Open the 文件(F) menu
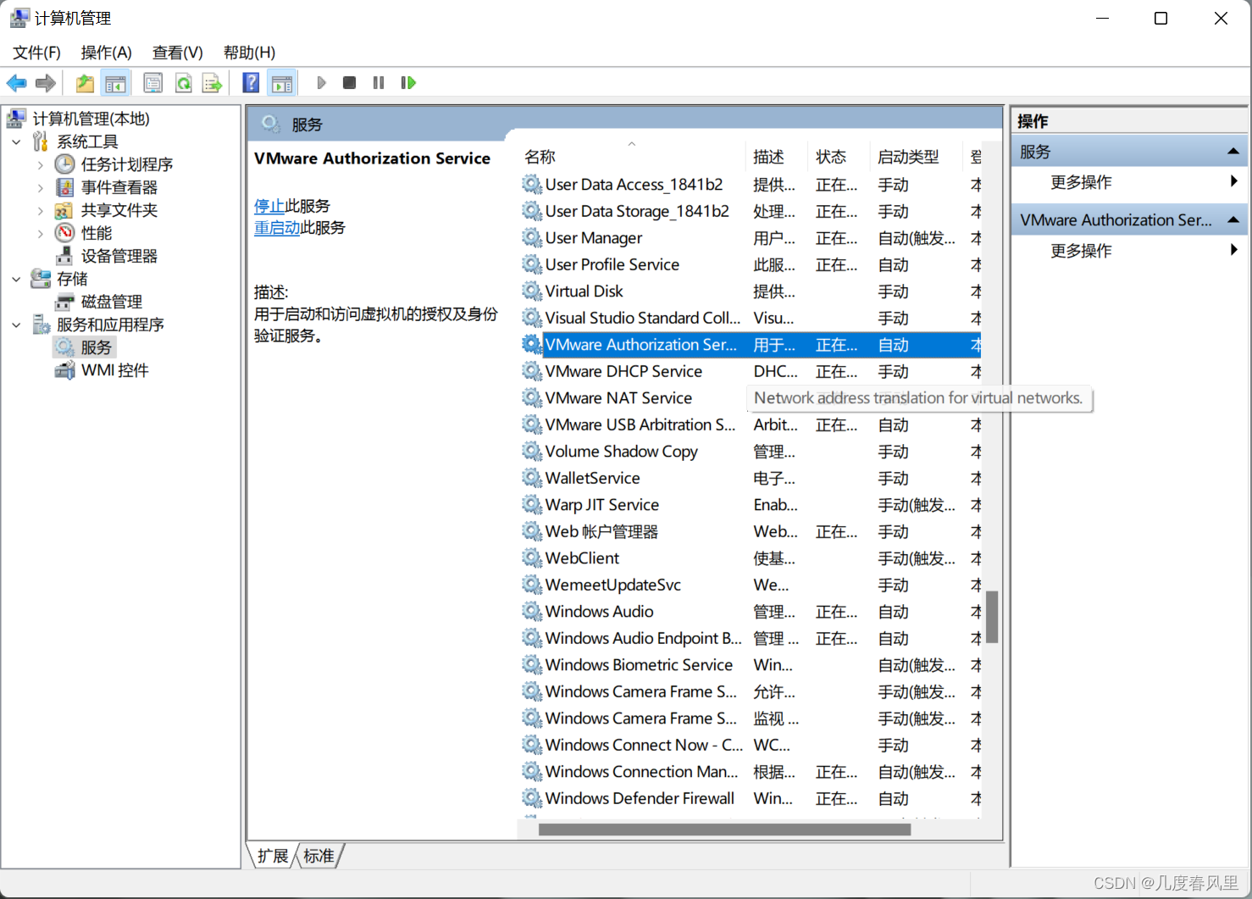 pyautogui.click(x=36, y=53)
